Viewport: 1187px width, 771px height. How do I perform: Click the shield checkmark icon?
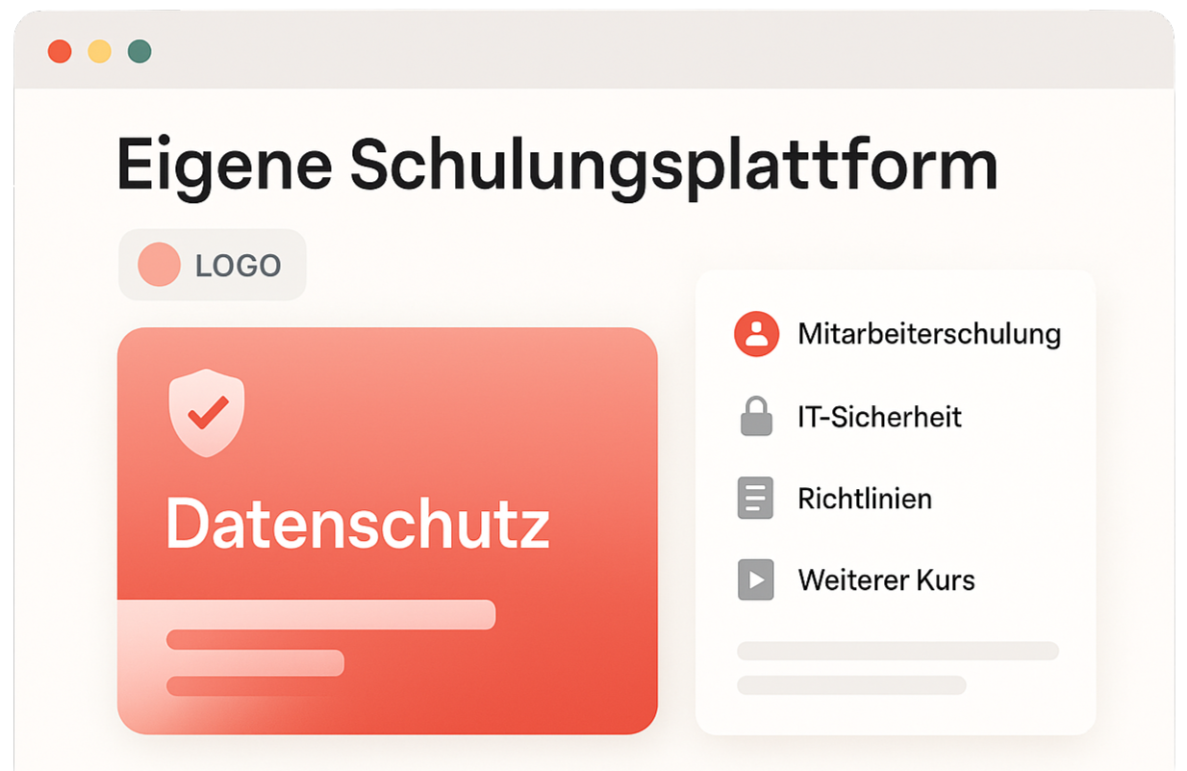207,412
